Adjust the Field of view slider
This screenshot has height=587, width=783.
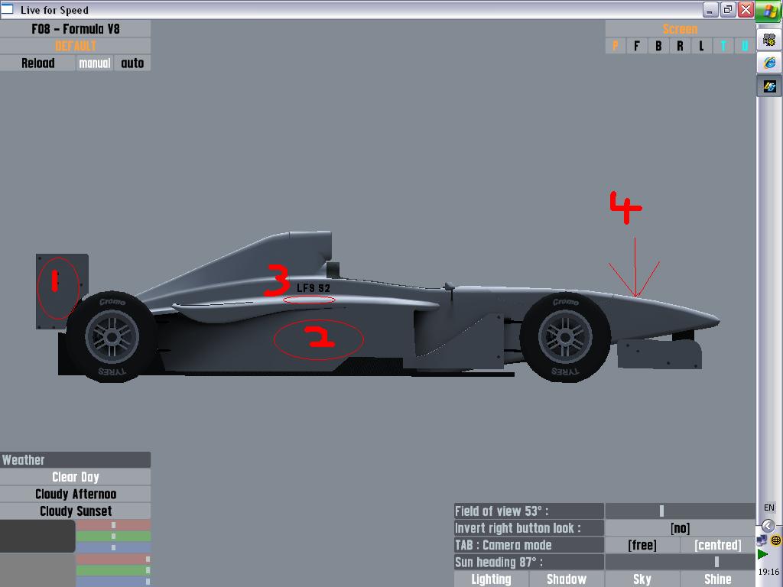[680, 511]
